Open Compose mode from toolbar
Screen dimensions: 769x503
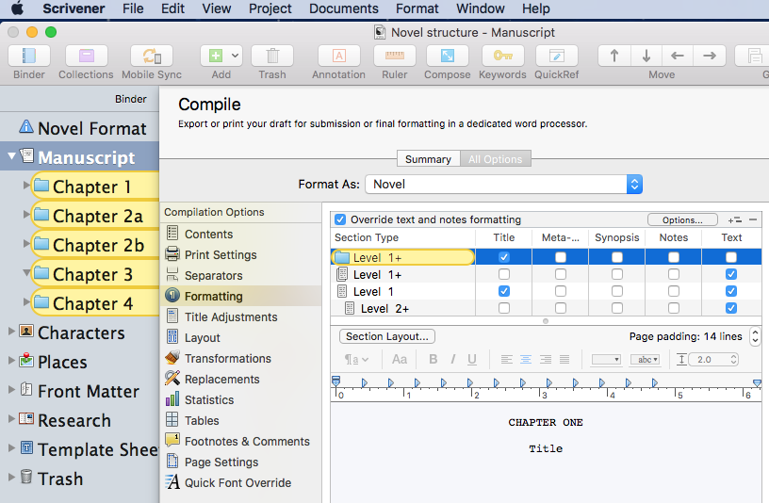[x=448, y=56]
